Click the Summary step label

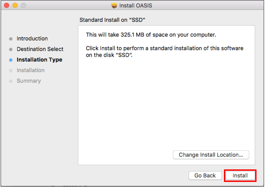click(x=29, y=81)
